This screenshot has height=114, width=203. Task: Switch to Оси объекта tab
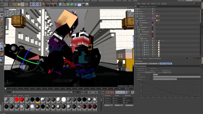154,64
